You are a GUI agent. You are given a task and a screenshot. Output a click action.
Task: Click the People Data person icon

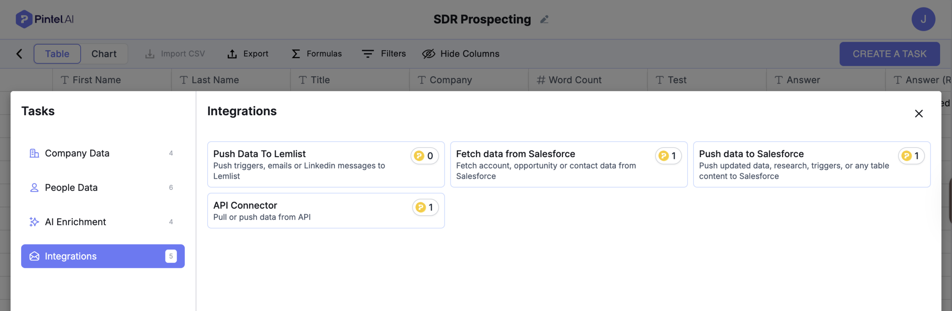pyautogui.click(x=34, y=188)
